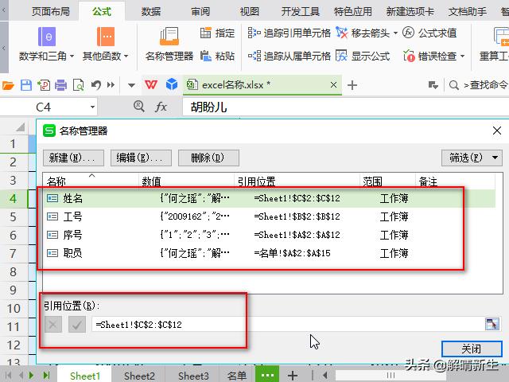
Task: Go to first sheet navigation arrow
Action: [x=8, y=376]
